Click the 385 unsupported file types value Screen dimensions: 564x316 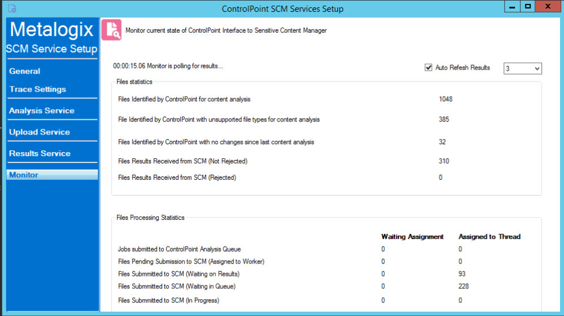tap(444, 120)
